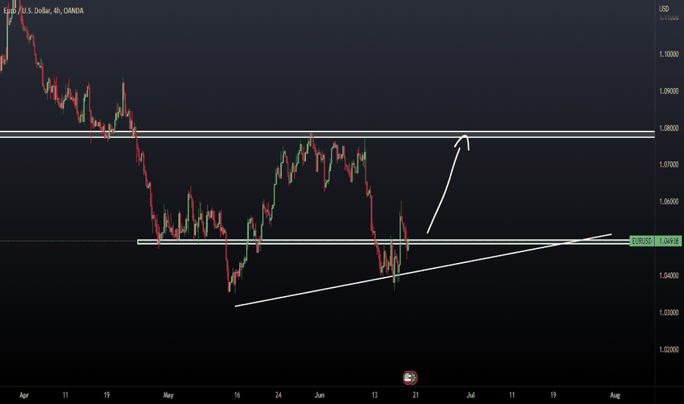Select the green EURUSD price label tag
The image size is (684, 404).
(x=641, y=241)
